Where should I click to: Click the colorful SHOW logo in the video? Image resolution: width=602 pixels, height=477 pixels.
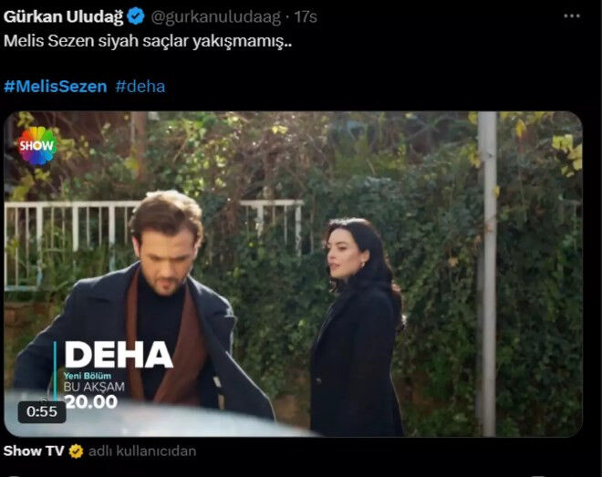pyautogui.click(x=37, y=145)
